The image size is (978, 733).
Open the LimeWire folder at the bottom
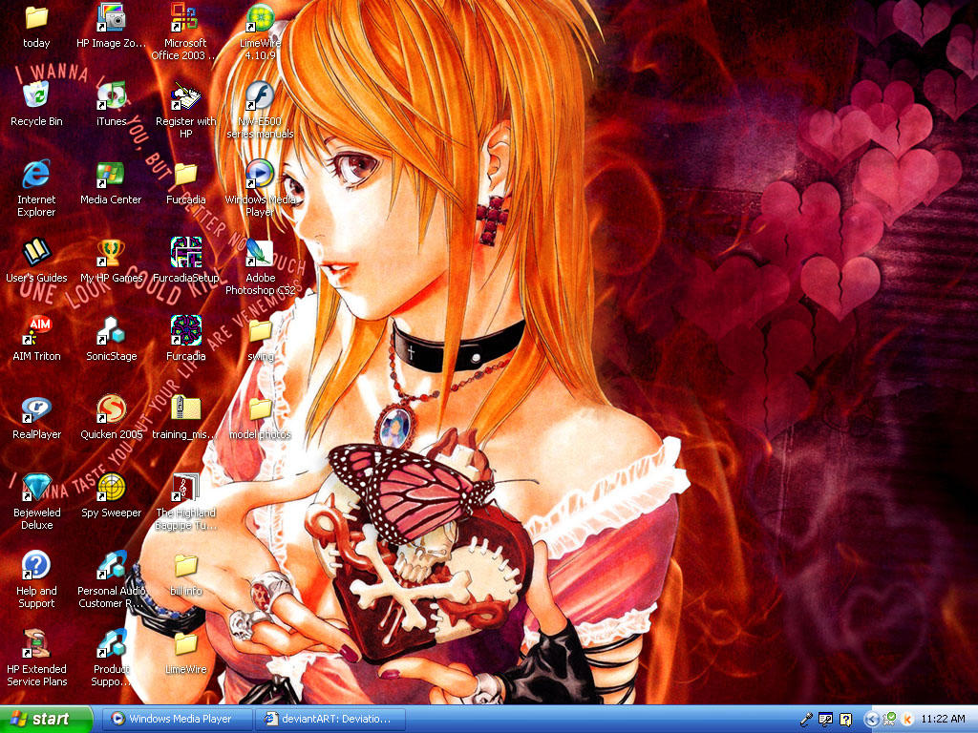coord(185,644)
